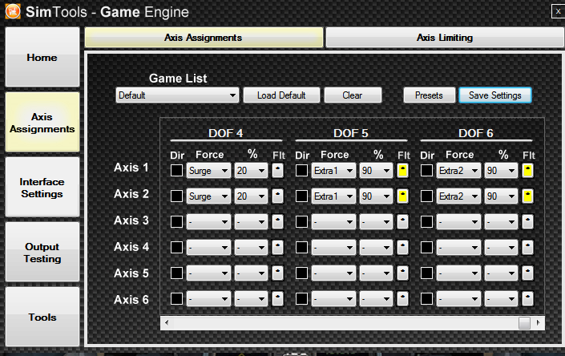Expand Extra1 force dropdown for Axis 1 DOF 5
The image size is (565, 356).
(x=333, y=171)
